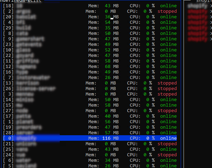Pick online process row [ 9]
212x168 pixels.
click(90, 39)
